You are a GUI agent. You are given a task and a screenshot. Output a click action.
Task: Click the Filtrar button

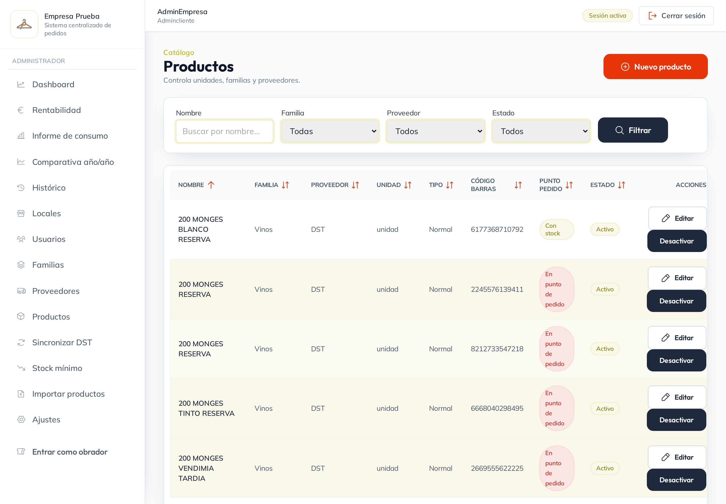(x=633, y=130)
